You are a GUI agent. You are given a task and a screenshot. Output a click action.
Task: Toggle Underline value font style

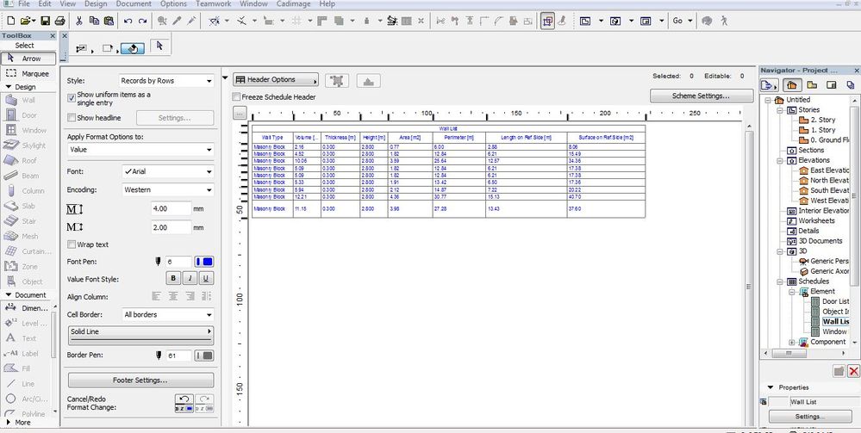pos(206,279)
